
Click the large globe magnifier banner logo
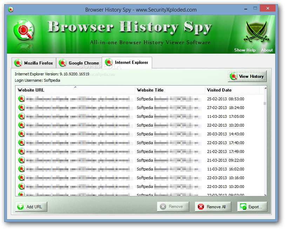tap(23, 30)
